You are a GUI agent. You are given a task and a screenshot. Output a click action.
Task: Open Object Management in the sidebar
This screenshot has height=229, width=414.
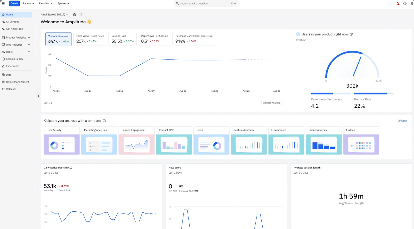click(x=16, y=82)
